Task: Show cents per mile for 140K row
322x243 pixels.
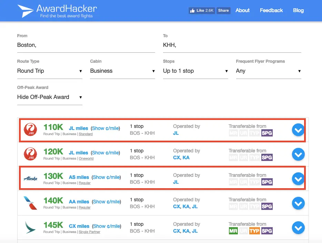Action: coord(107,202)
